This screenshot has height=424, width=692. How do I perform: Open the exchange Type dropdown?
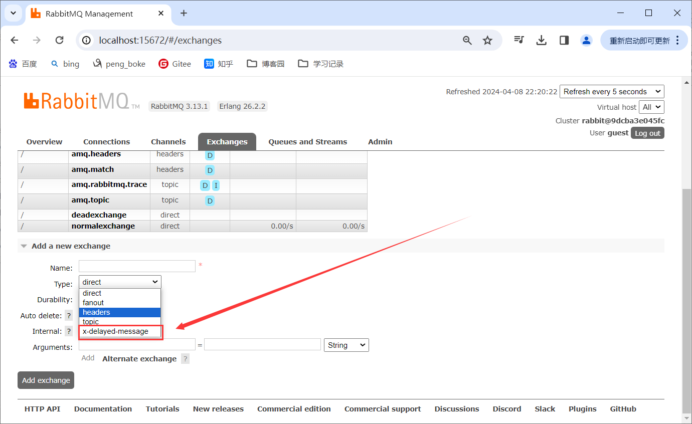120,282
